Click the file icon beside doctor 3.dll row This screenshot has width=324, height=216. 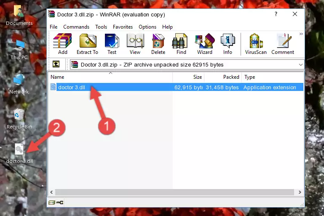pos(53,87)
